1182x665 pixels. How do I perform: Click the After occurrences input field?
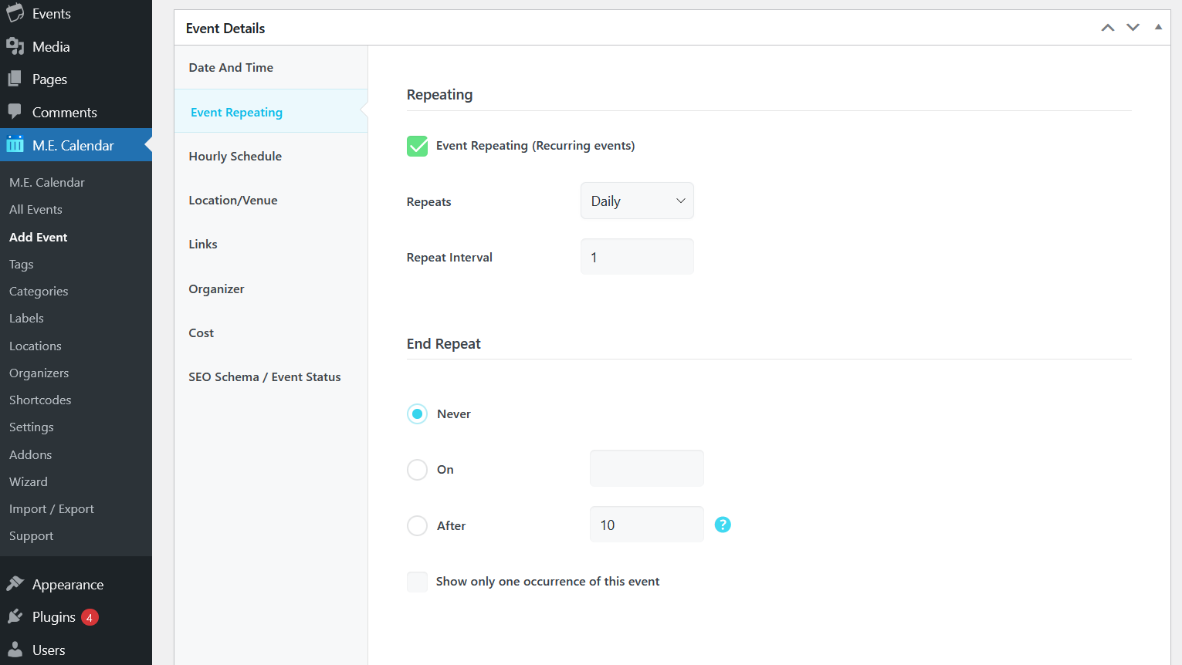click(646, 525)
